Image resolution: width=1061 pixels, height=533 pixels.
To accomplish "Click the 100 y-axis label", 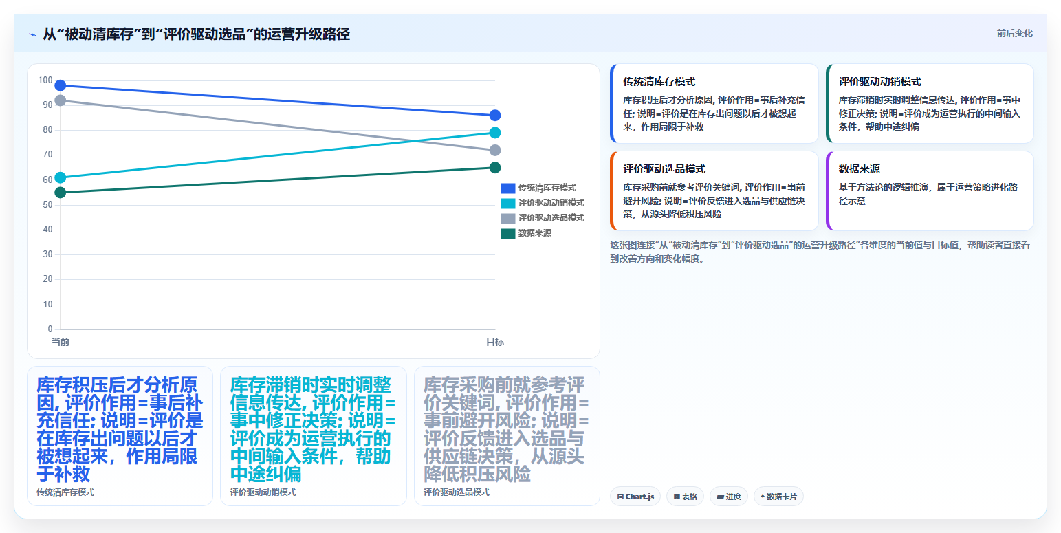I will (x=45, y=80).
